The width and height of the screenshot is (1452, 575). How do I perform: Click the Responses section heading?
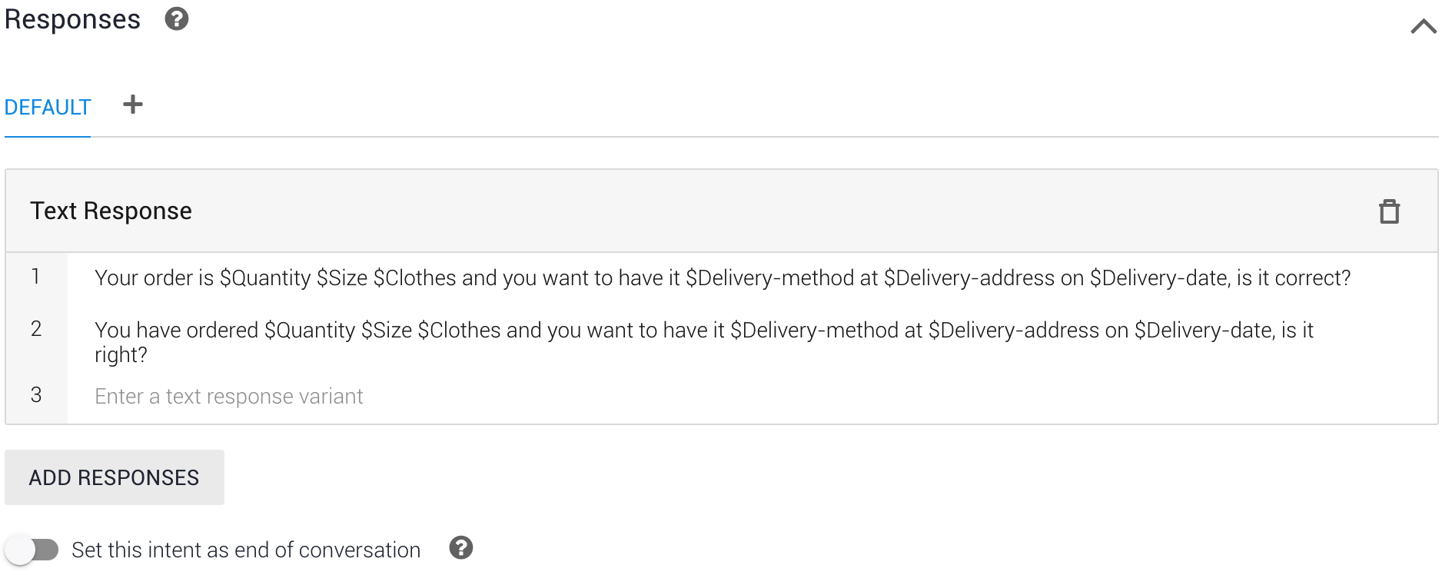(x=72, y=19)
